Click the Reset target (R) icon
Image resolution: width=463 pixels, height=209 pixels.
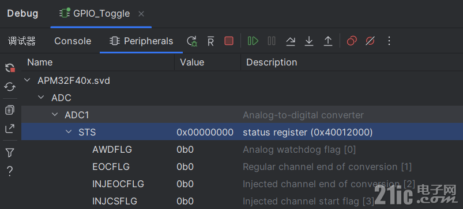pos(210,41)
